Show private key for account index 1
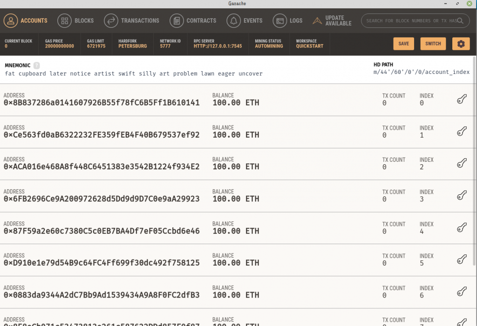The height and width of the screenshot is (326, 477). click(x=462, y=131)
